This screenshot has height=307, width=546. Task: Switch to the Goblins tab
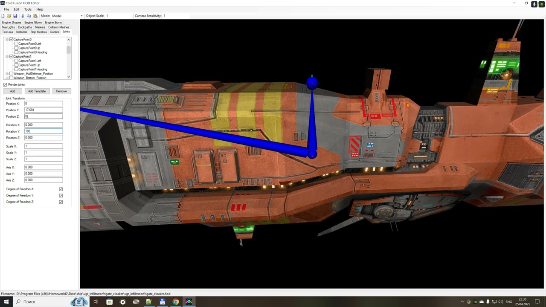tap(55, 32)
